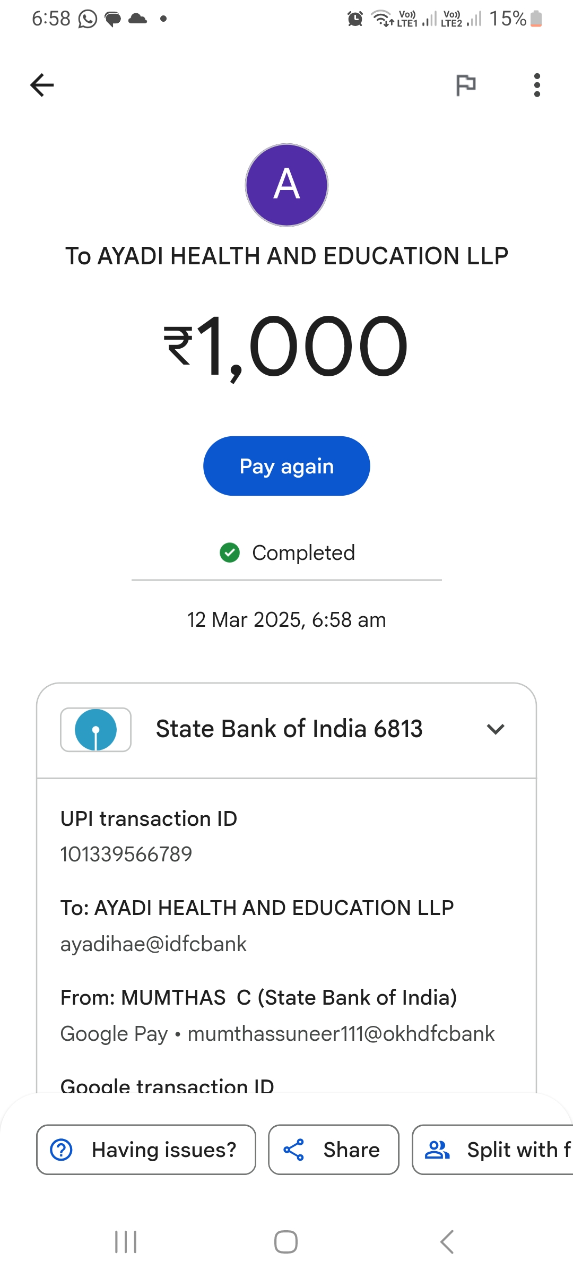
Task: Tap the flag report icon
Action: [466, 85]
